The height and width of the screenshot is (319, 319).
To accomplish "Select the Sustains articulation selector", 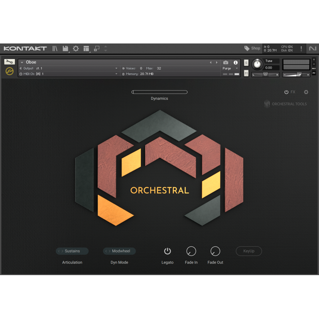I will (72, 251).
